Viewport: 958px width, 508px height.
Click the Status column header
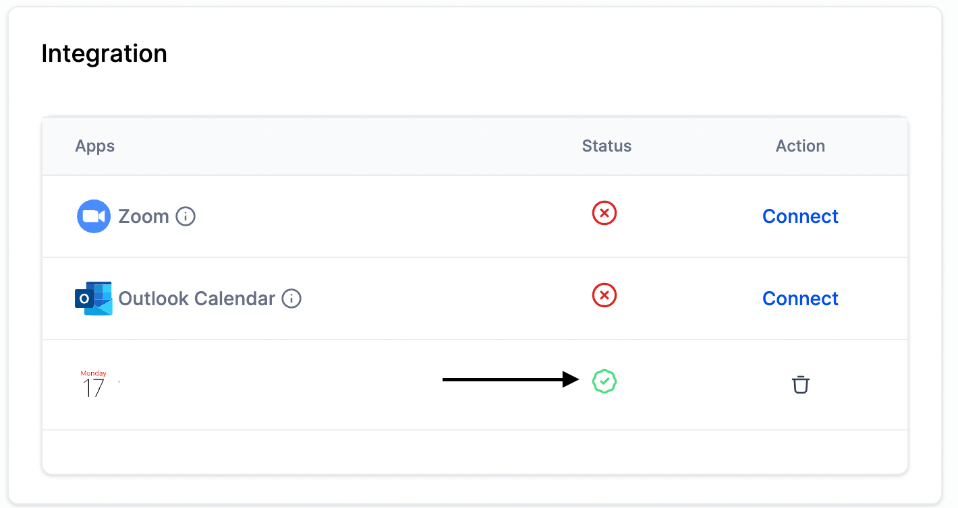(x=607, y=146)
